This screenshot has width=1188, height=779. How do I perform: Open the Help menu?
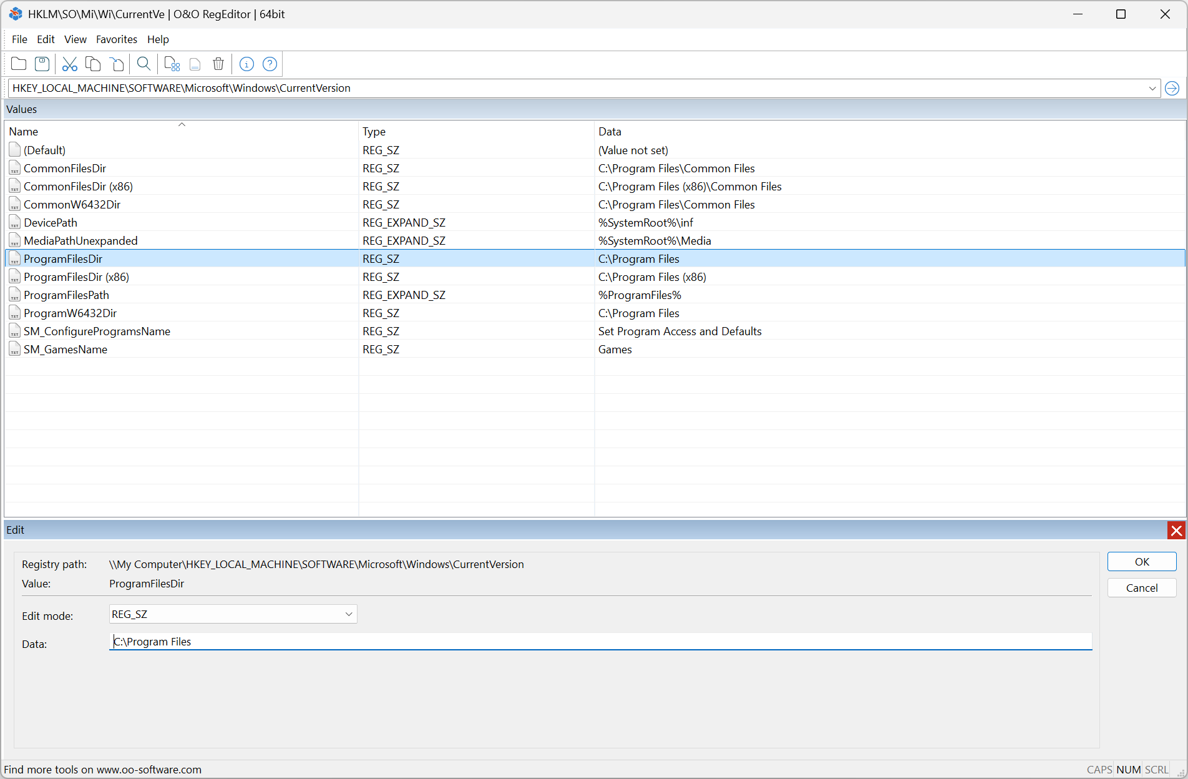[158, 39]
